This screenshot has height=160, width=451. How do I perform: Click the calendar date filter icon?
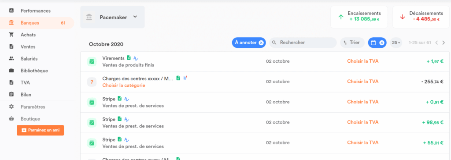tap(373, 43)
